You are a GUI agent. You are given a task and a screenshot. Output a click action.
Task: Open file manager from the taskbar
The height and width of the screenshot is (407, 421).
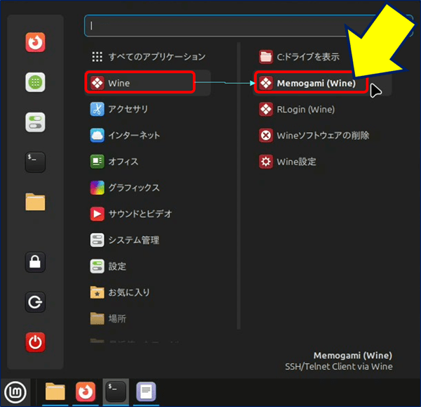[55, 392]
